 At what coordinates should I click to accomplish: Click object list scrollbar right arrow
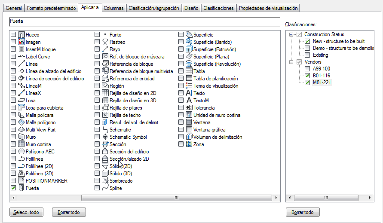276,198
